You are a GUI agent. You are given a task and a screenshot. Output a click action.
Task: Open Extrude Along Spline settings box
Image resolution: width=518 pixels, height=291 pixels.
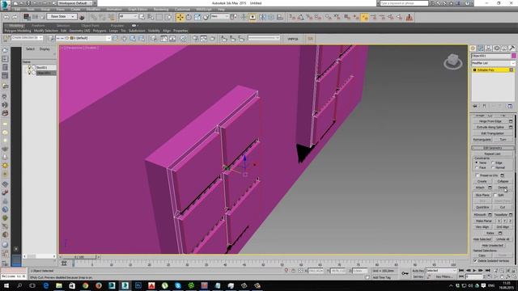click(x=511, y=127)
